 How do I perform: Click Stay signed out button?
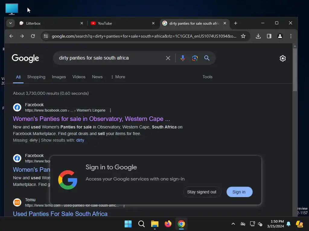202,192
